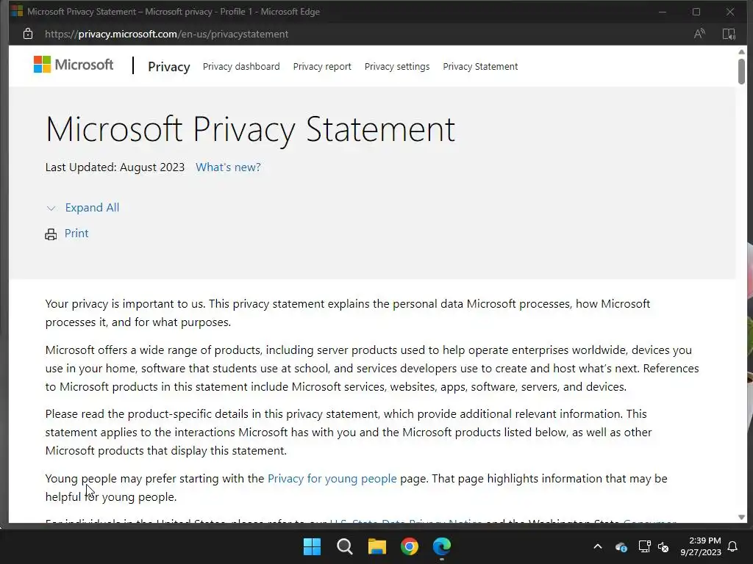Open Google Chrome from the taskbar
753x564 pixels.
point(410,546)
